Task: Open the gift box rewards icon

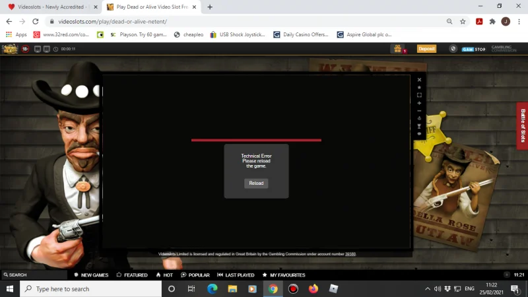Action: (x=398, y=49)
